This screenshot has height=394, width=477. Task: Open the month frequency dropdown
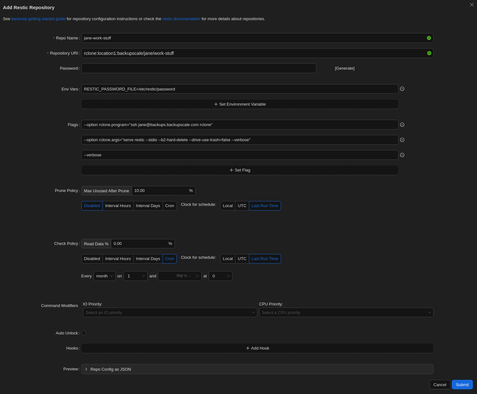104,276
